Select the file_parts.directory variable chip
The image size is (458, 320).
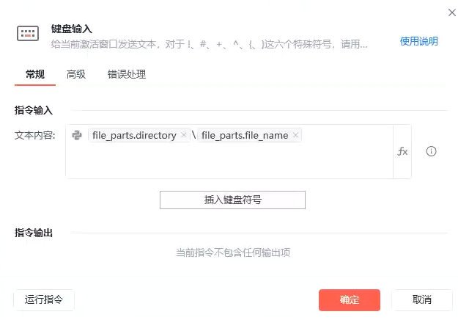pyautogui.click(x=133, y=135)
